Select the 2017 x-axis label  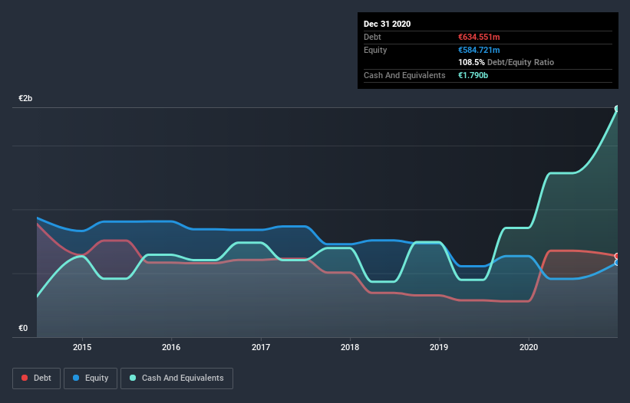pyautogui.click(x=261, y=347)
